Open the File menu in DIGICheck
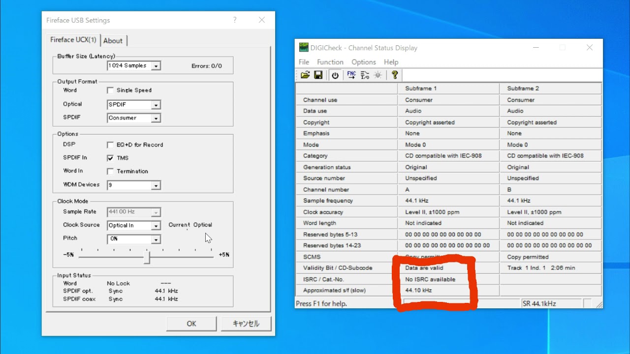This screenshot has height=354, width=630. click(304, 62)
